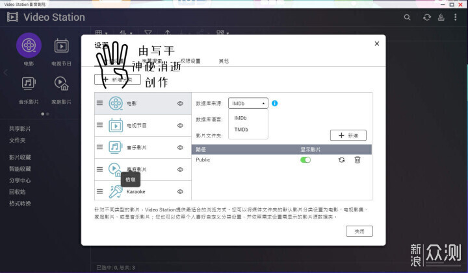Click the film reel icon in the category list
Screen dimensions: 468x273
(116, 103)
